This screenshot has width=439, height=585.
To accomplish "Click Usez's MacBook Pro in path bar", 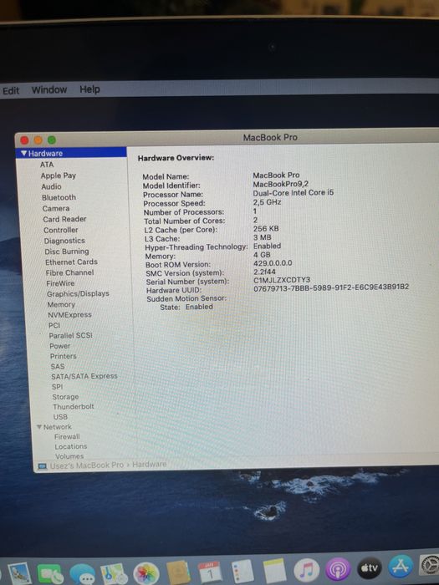I will 87,465.
